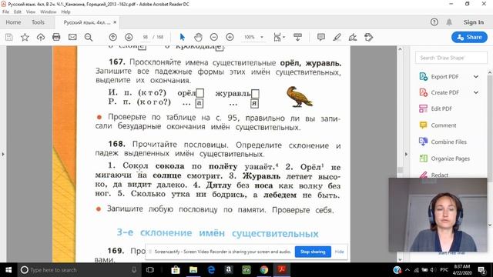Open Microsoft Store from the taskbar

176,270
